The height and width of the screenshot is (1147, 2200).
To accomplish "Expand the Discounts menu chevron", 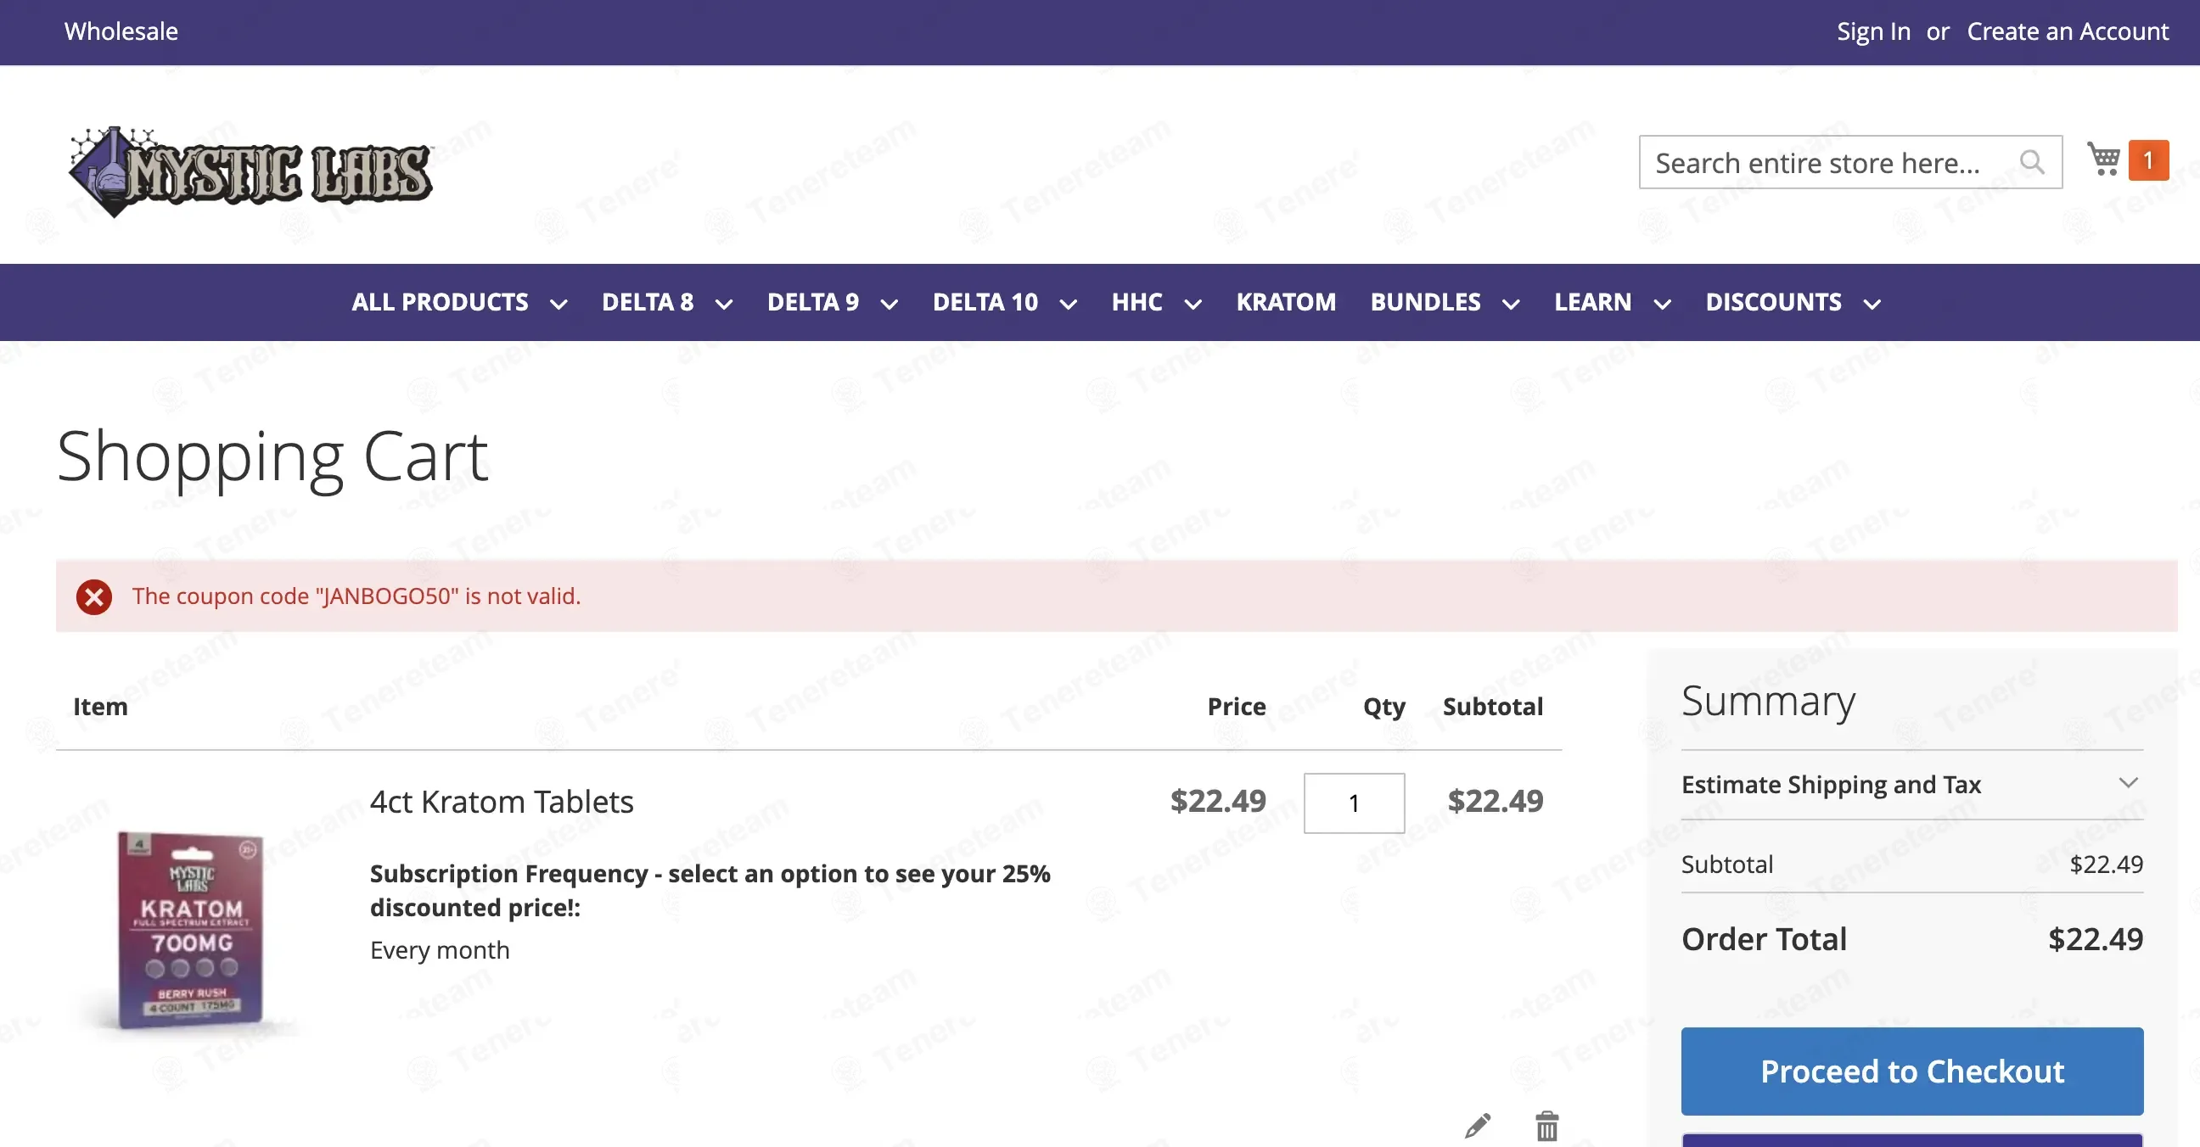I will pyautogui.click(x=1872, y=304).
